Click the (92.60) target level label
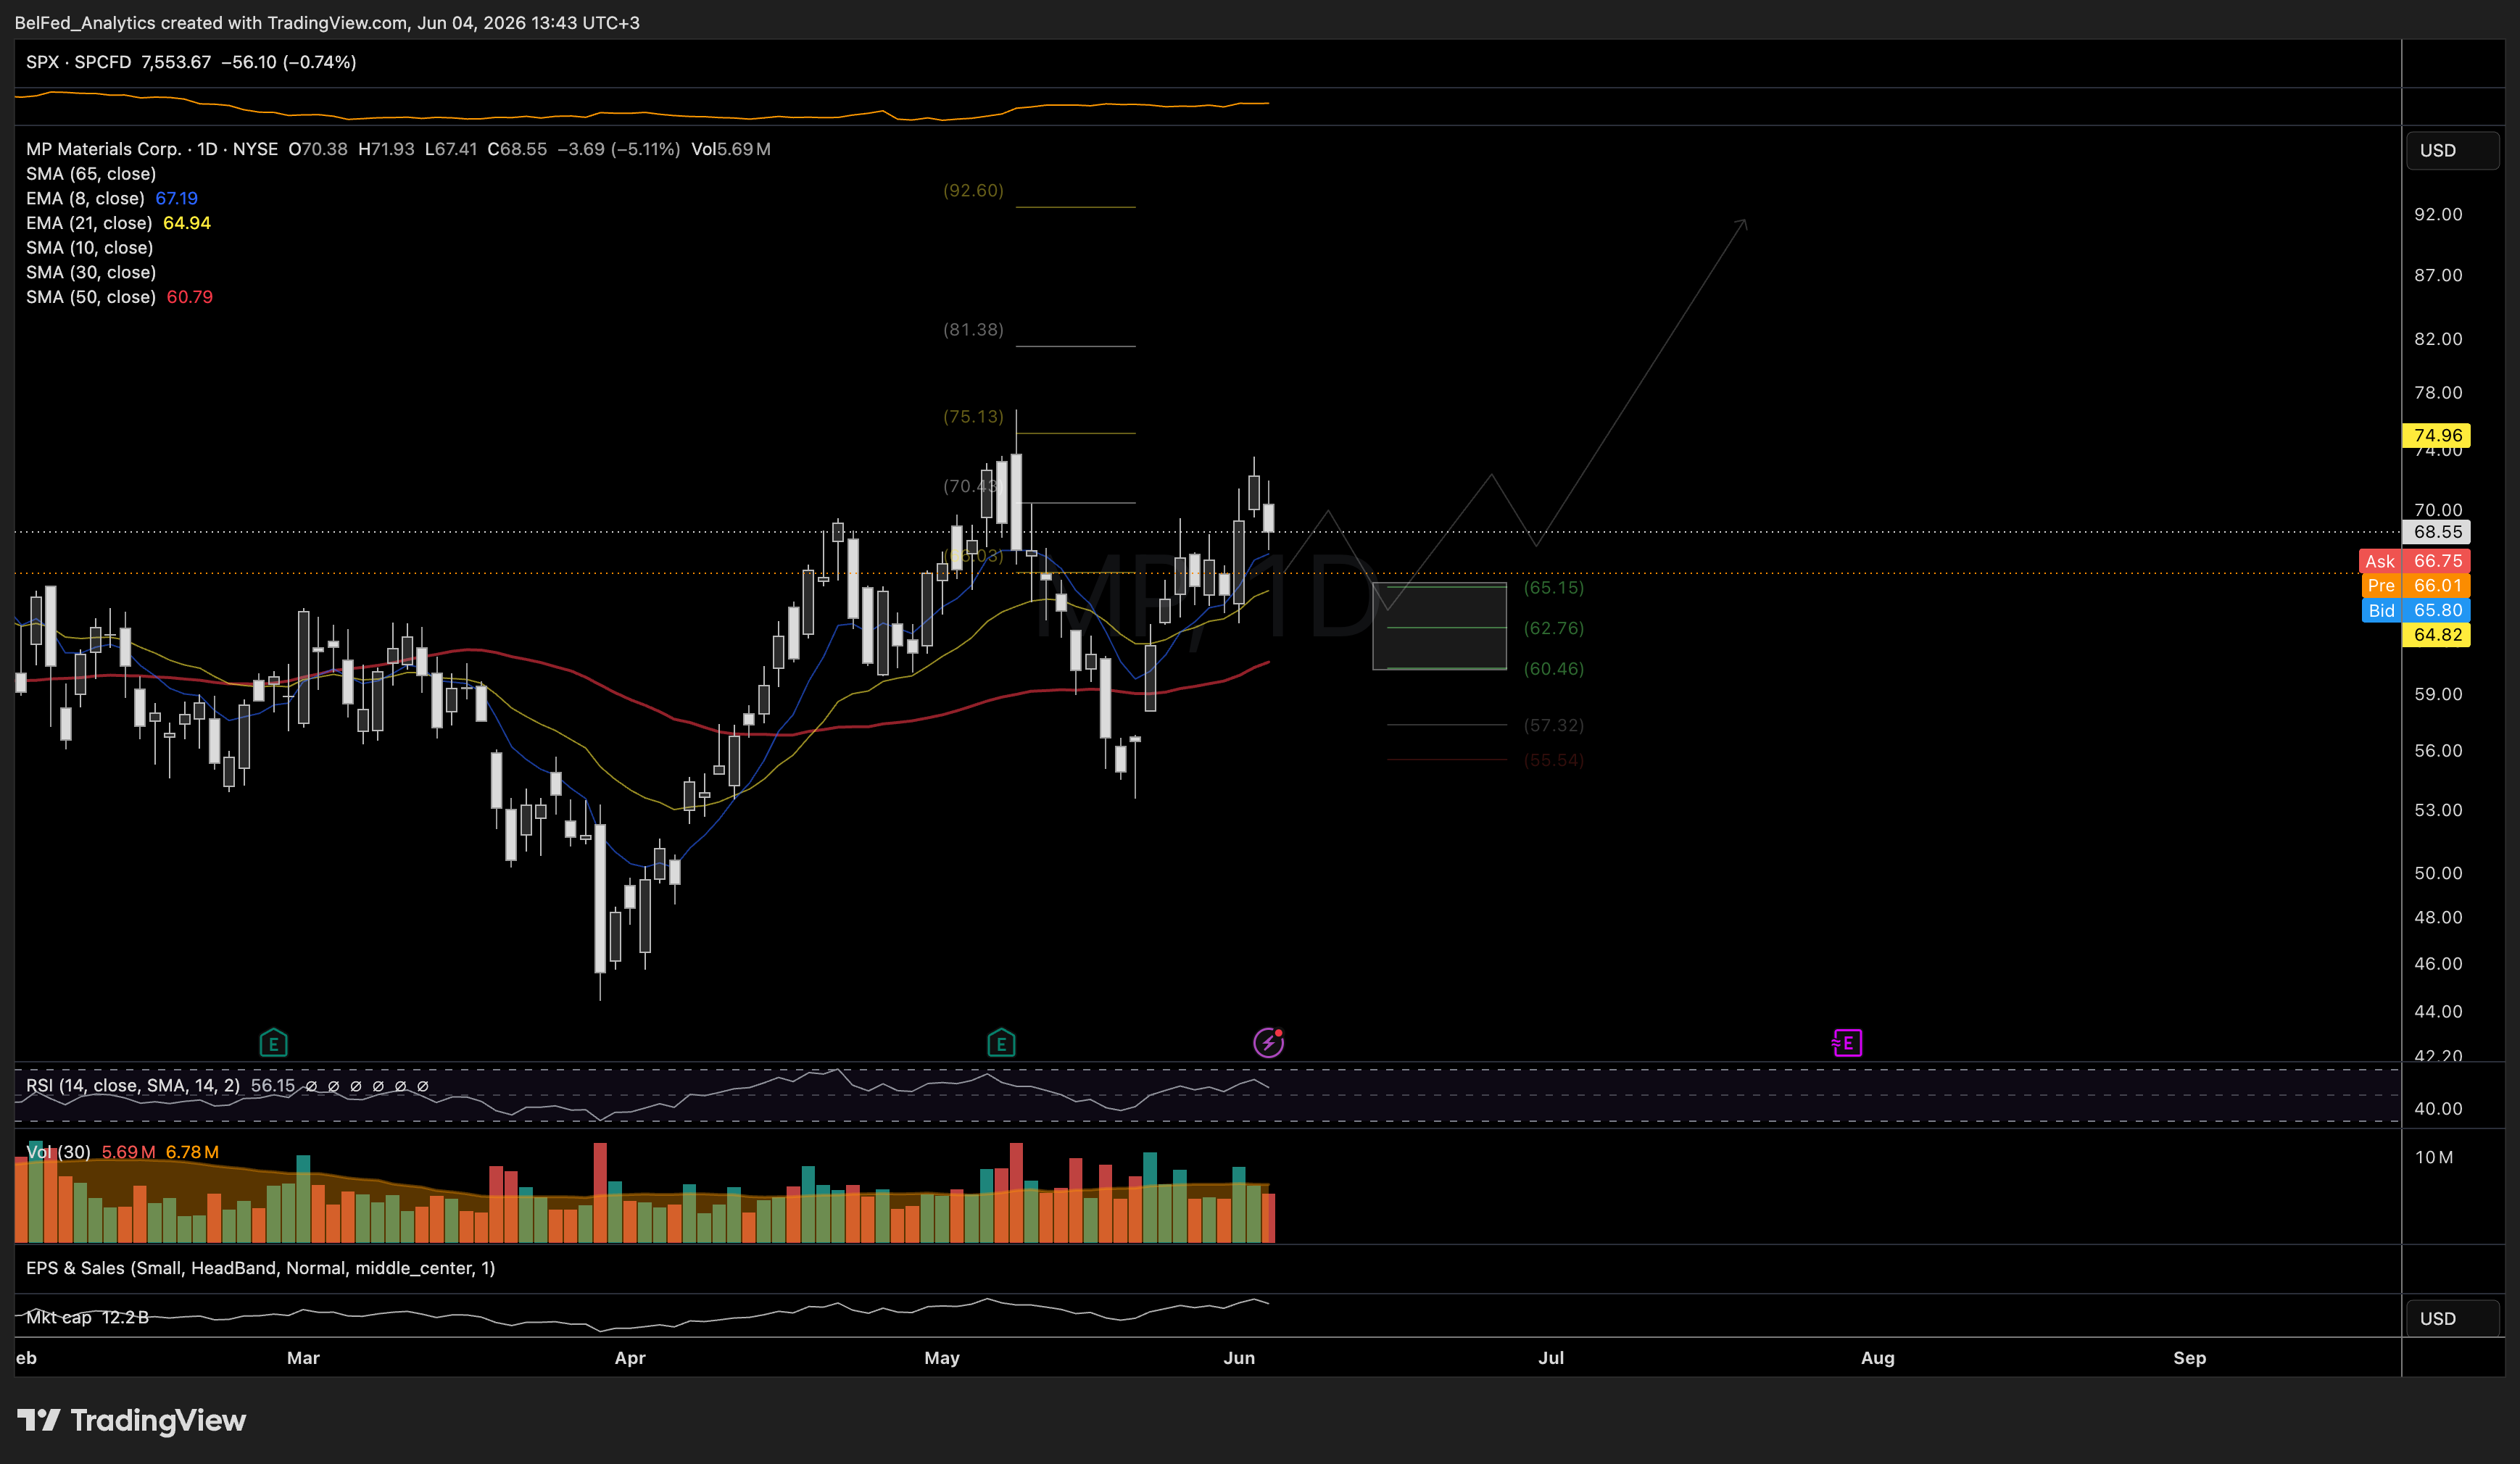Viewport: 2520px width, 1464px height. pyautogui.click(x=973, y=190)
